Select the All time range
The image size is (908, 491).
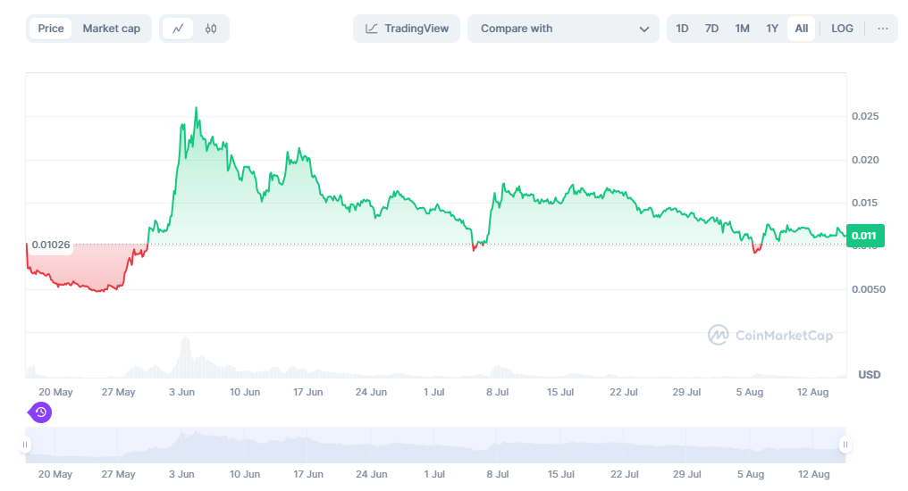click(802, 29)
